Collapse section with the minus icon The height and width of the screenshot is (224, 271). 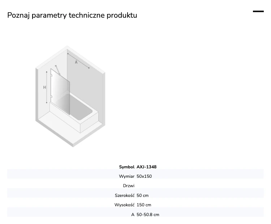coord(258,12)
